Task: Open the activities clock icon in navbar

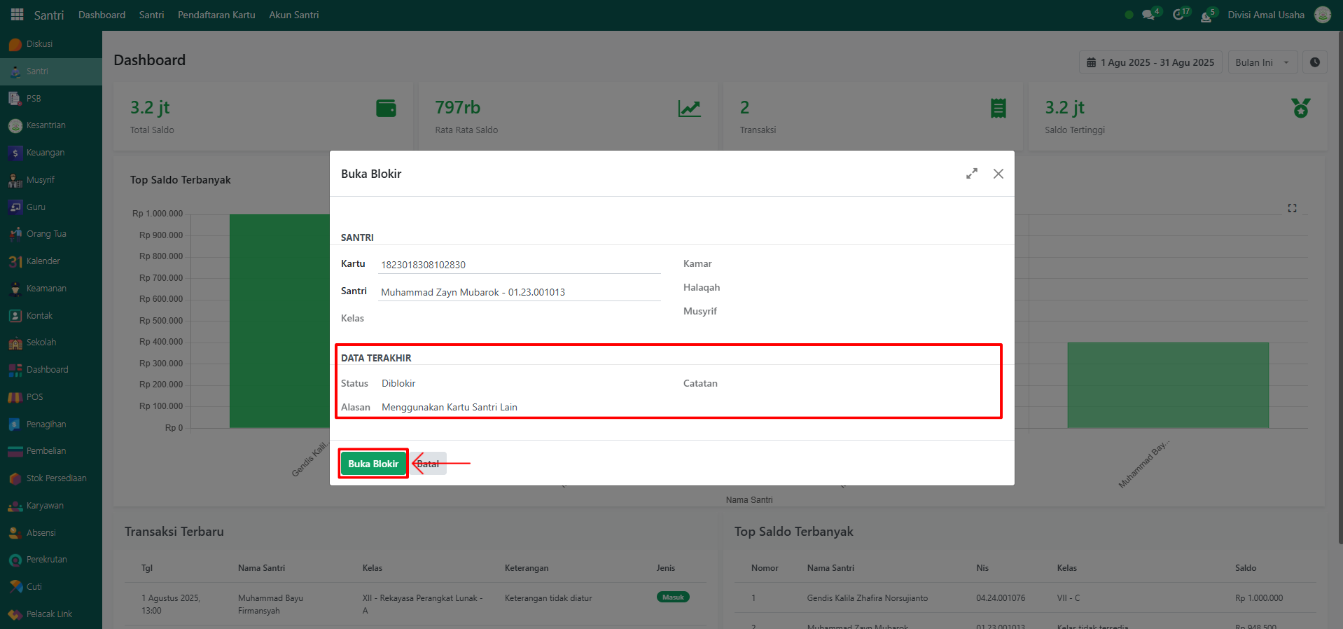Action: click(x=1178, y=15)
